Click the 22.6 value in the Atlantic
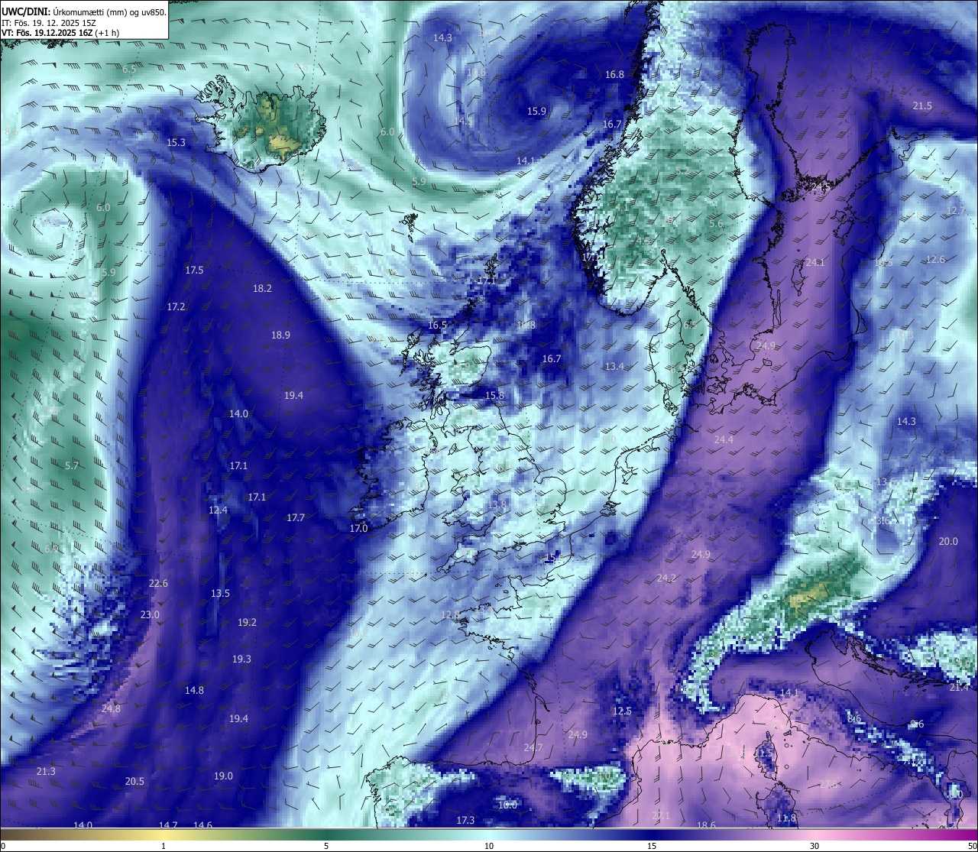Image resolution: width=978 pixels, height=852 pixels. (x=158, y=583)
